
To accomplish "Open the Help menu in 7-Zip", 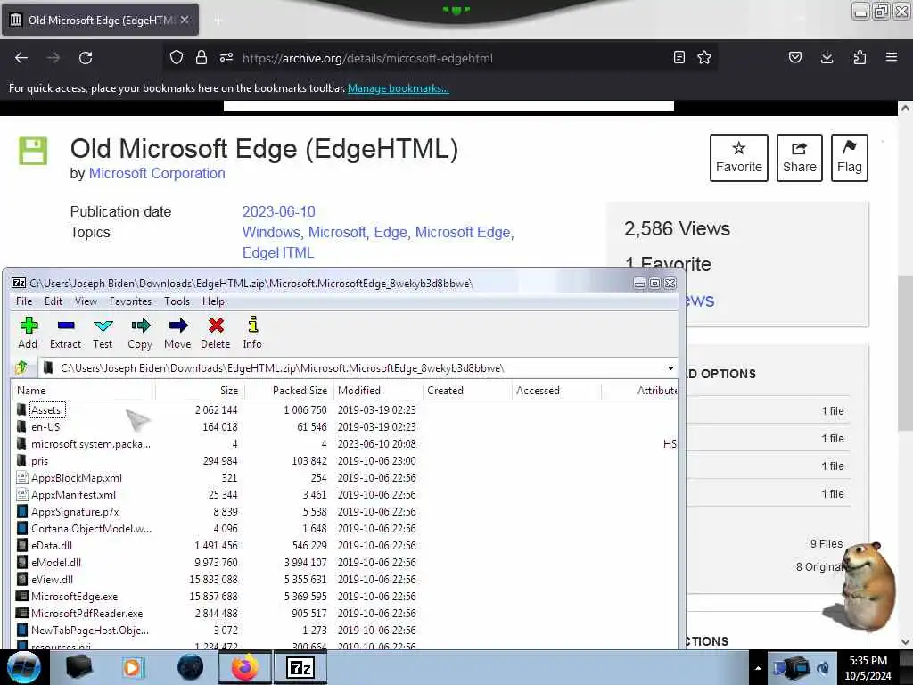I will (x=213, y=301).
